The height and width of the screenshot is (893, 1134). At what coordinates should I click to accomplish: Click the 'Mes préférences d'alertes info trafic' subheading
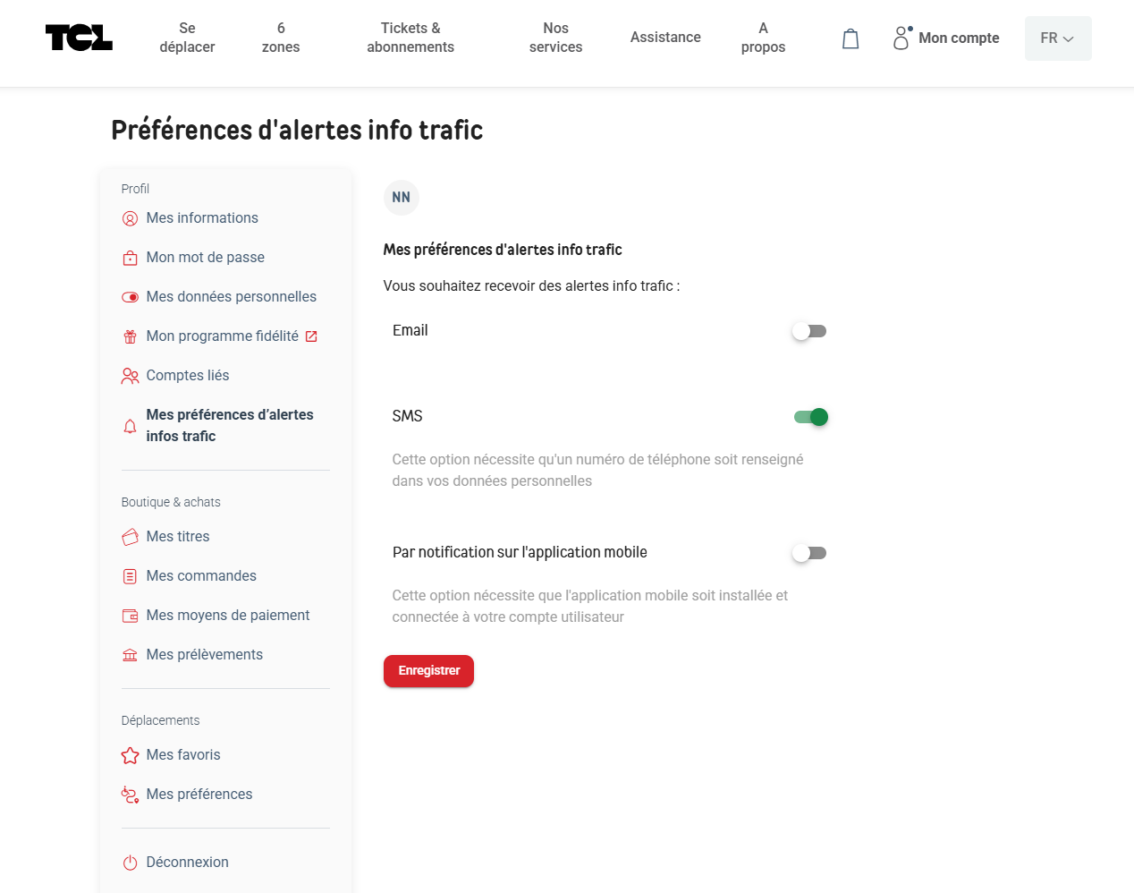pyautogui.click(x=503, y=251)
